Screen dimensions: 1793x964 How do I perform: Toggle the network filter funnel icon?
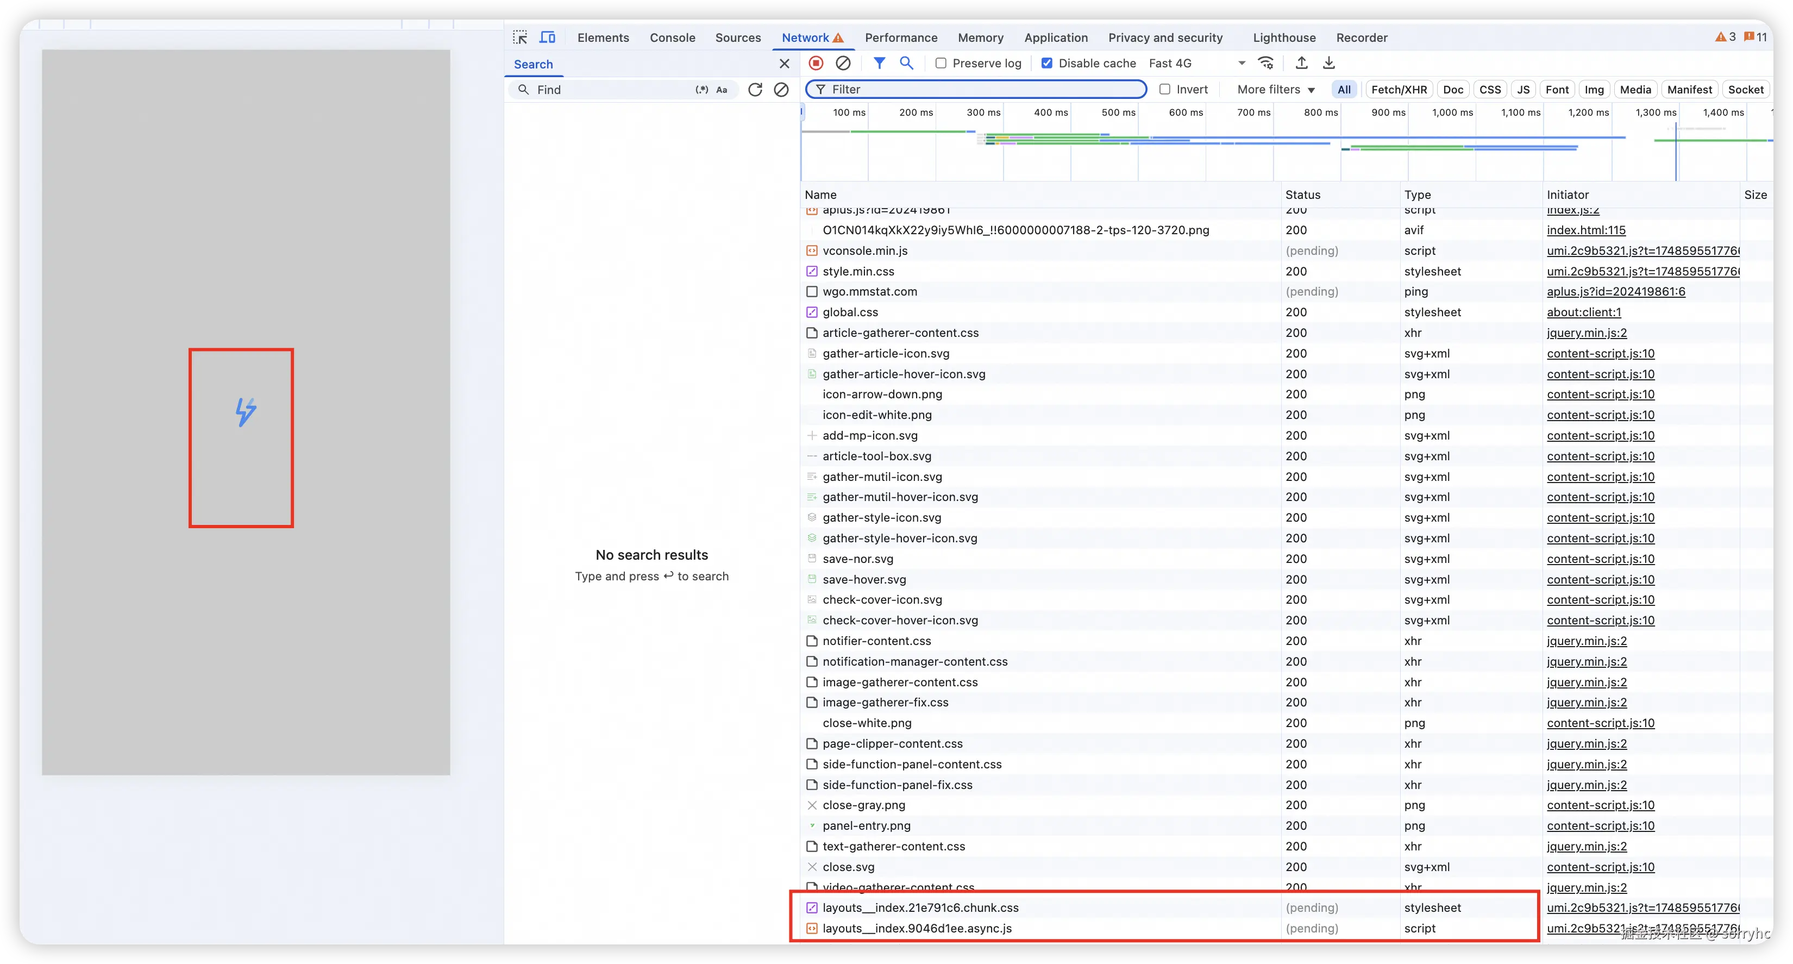point(879,64)
